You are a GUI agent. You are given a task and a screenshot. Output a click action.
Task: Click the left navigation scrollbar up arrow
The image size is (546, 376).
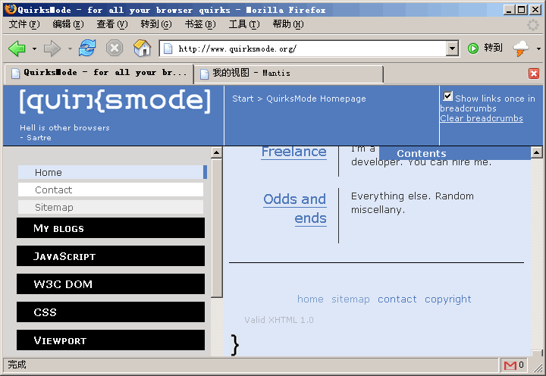217,152
